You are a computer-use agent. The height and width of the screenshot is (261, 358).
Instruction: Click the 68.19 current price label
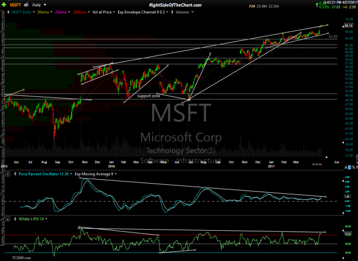(x=348, y=26)
